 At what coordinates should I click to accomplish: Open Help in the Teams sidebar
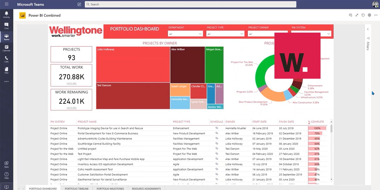pos(7,176)
